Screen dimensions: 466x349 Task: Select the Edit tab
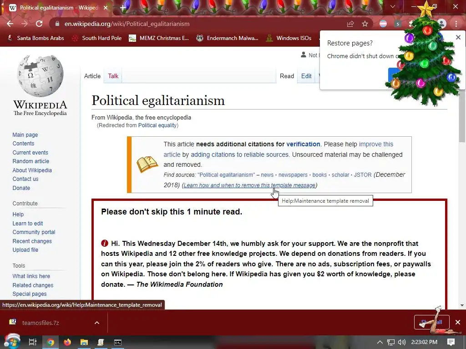(306, 76)
